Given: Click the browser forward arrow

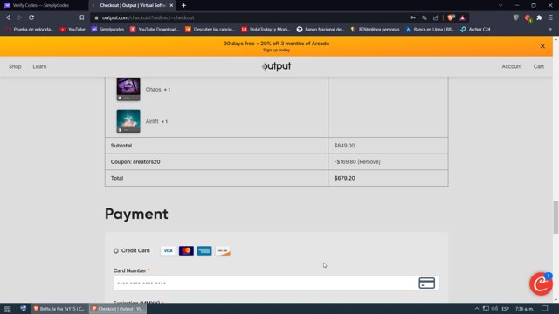Looking at the screenshot, I should click(x=19, y=17).
